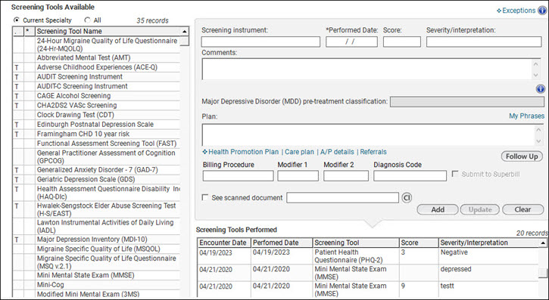The image size is (549, 300).
Task: Click the Performed Date field
Action: (x=351, y=42)
